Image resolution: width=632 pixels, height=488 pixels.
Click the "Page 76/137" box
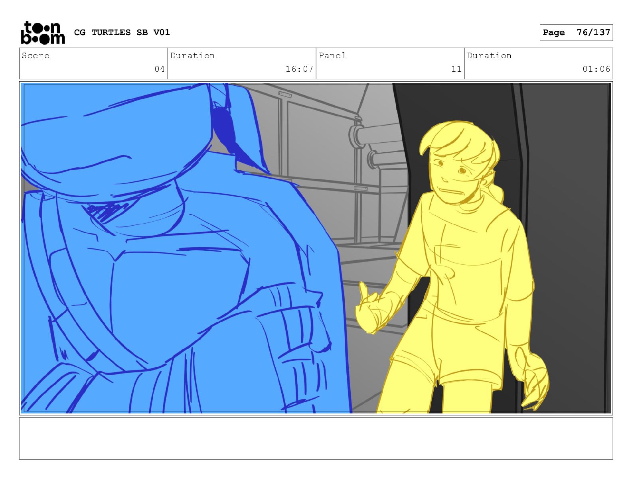(x=576, y=33)
